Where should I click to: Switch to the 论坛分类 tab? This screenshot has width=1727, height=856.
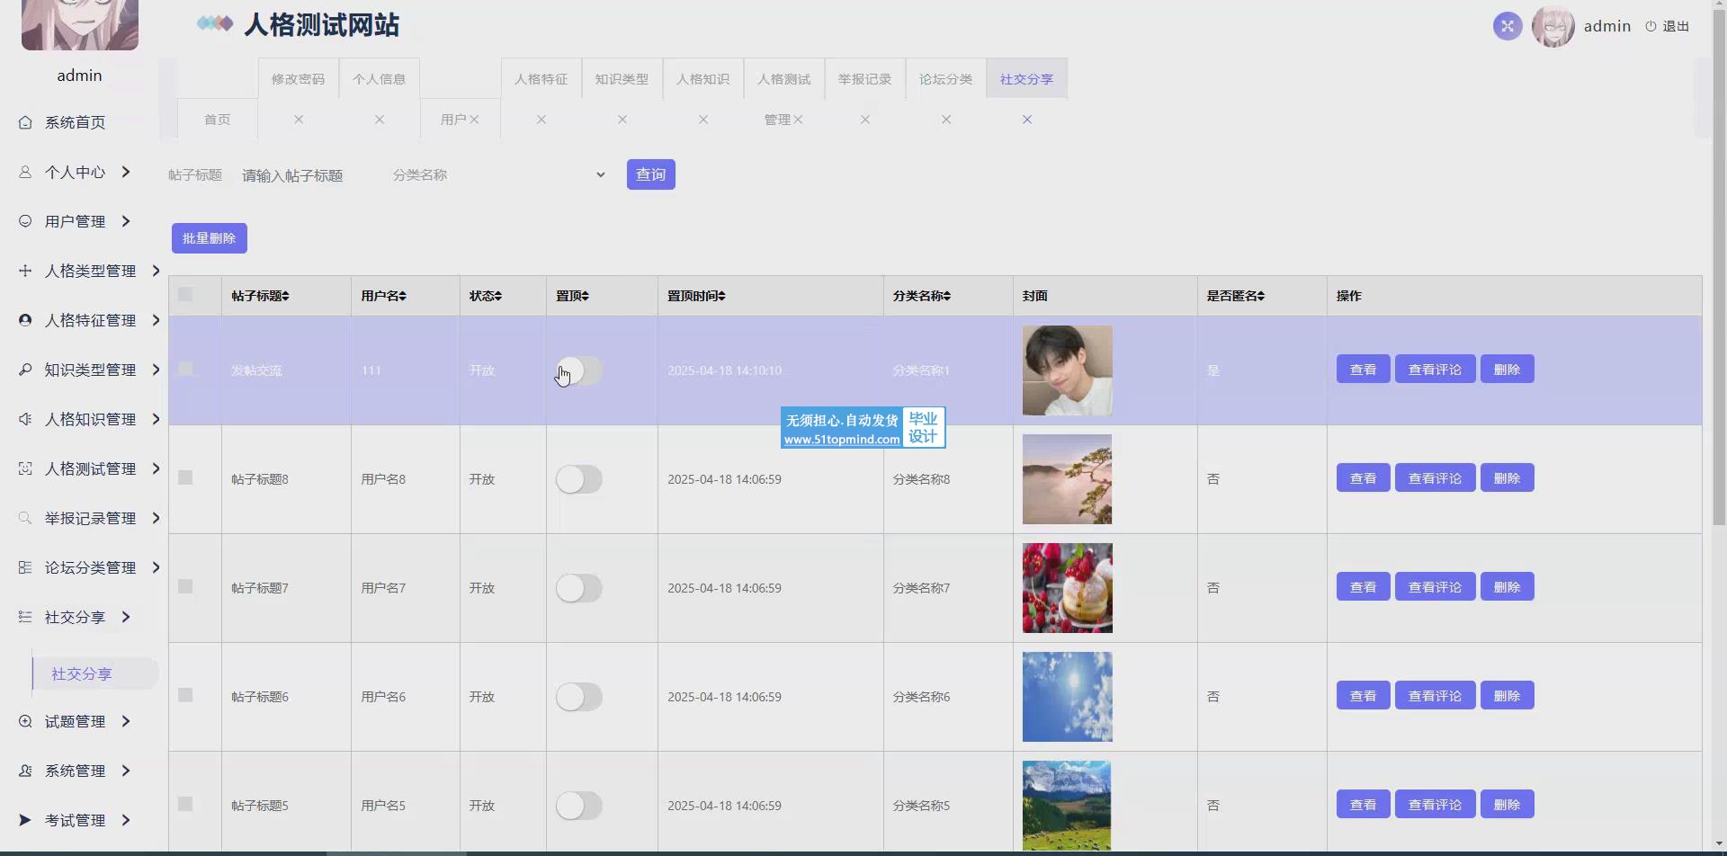(945, 79)
